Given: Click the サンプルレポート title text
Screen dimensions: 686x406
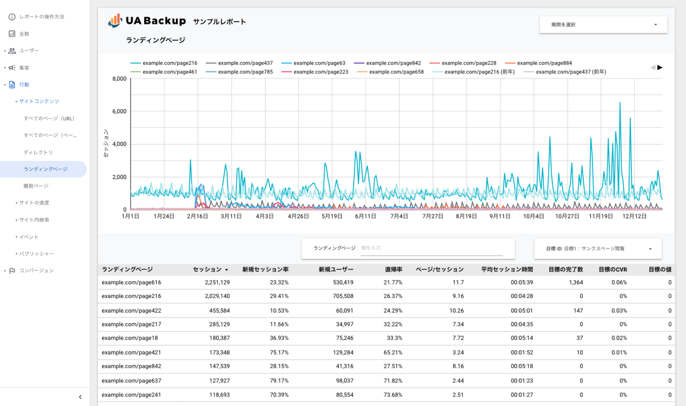Looking at the screenshot, I should [x=220, y=22].
